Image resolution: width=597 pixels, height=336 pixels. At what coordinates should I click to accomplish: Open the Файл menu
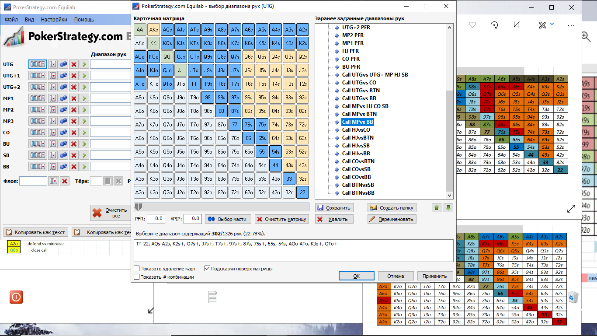point(11,20)
